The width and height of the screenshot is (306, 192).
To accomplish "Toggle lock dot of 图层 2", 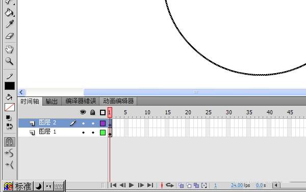I will (x=93, y=123).
